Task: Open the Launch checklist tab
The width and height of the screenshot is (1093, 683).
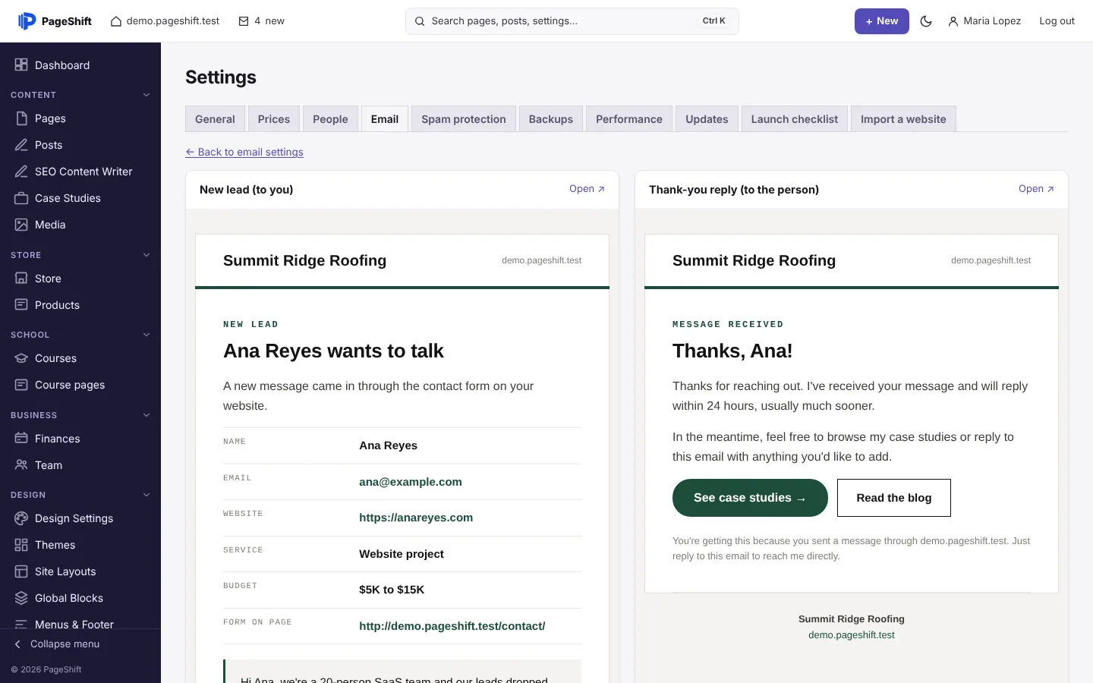Action: 795,119
